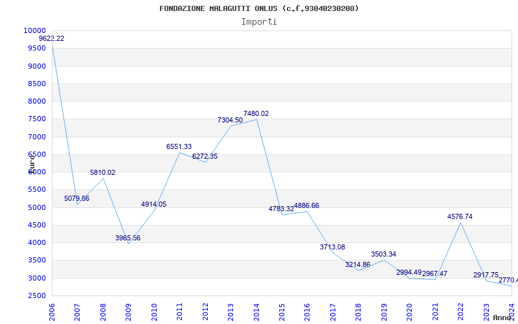Select data label 3713.08
Image resolution: width=518 pixels, height=324 pixels.
coord(332,247)
